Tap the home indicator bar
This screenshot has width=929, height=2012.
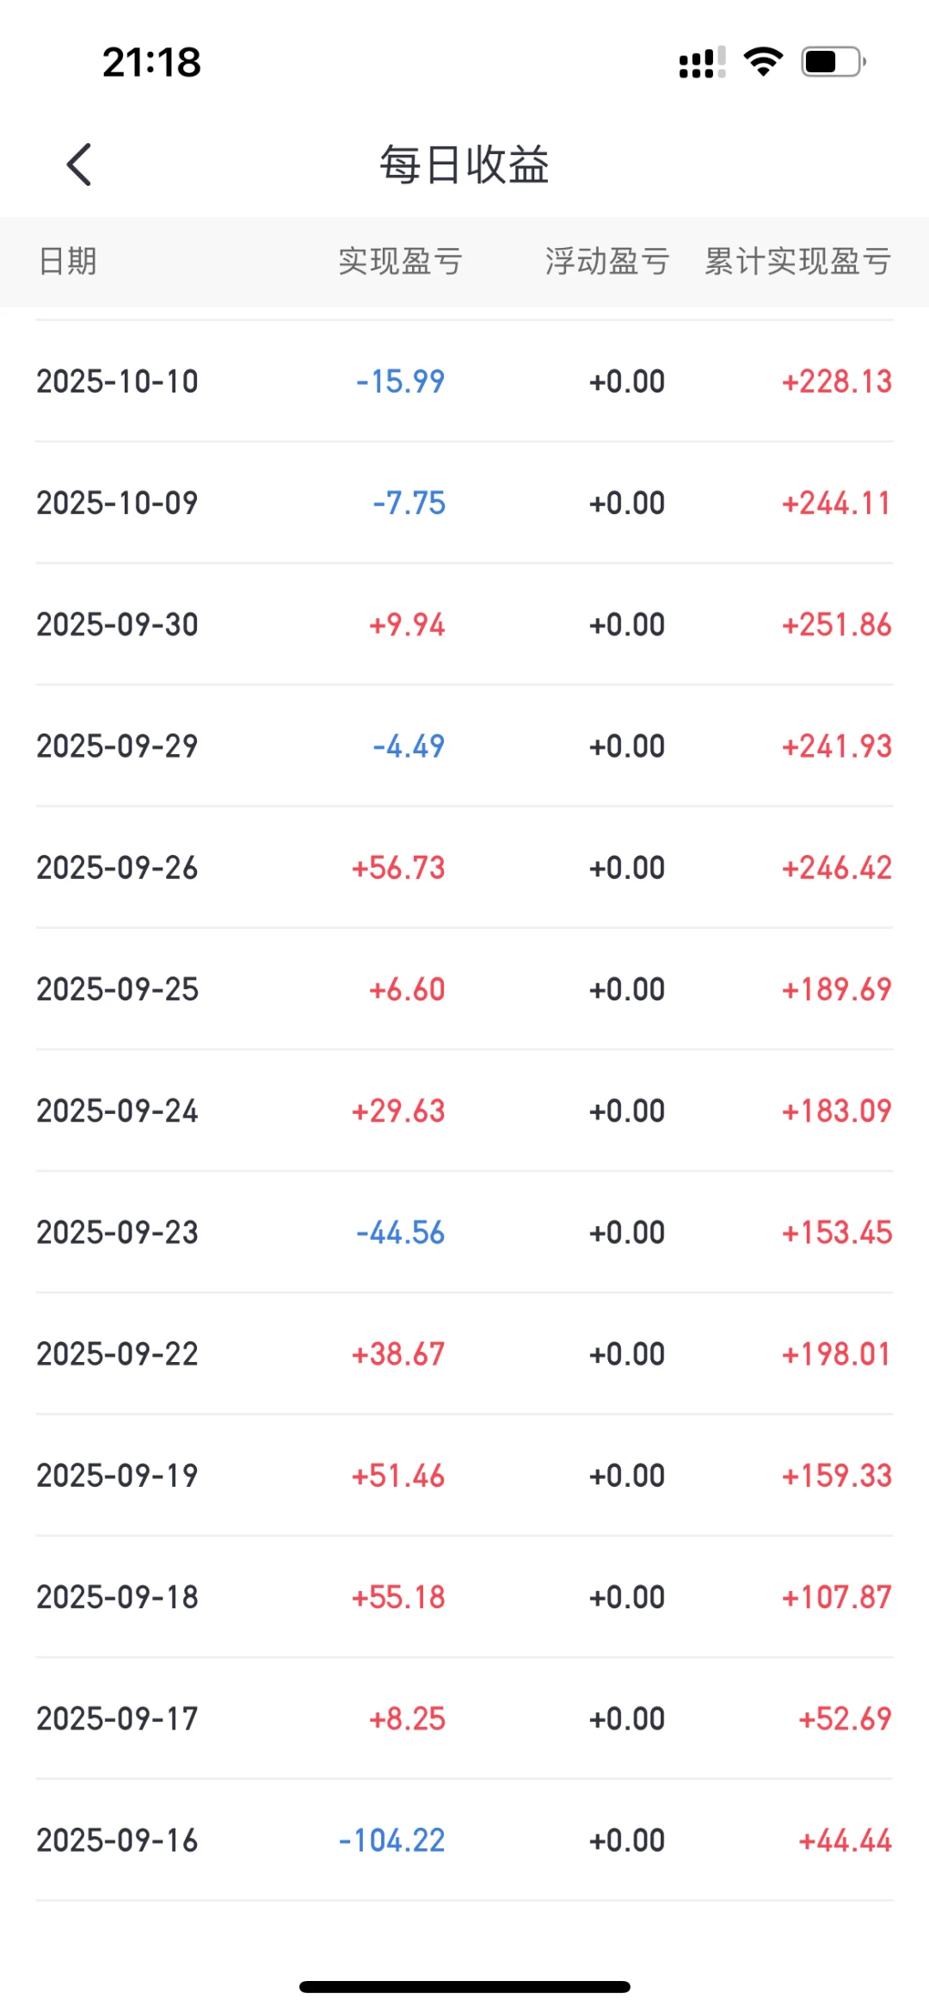[x=464, y=1987]
